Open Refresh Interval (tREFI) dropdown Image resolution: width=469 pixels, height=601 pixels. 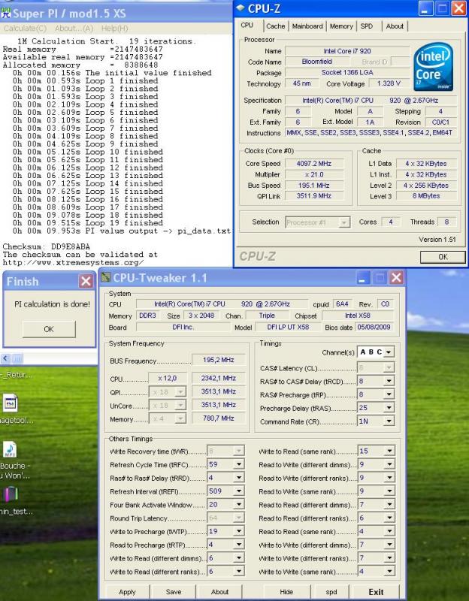click(x=238, y=491)
